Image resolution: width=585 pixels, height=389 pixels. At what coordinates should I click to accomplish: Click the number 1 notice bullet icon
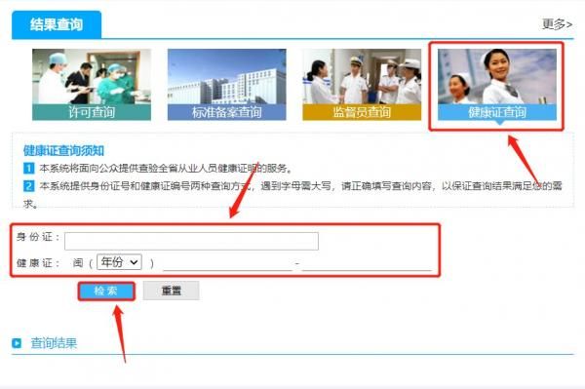click(x=28, y=168)
